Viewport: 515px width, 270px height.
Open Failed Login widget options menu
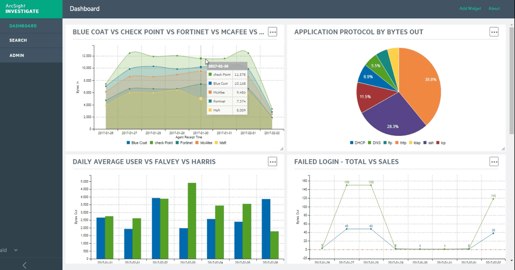tap(494, 162)
